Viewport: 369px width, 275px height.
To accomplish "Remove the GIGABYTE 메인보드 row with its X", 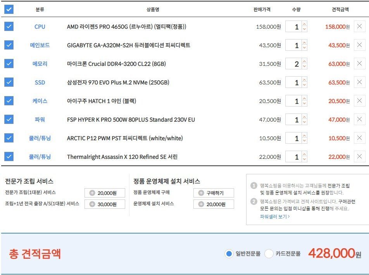I will click(359, 45).
